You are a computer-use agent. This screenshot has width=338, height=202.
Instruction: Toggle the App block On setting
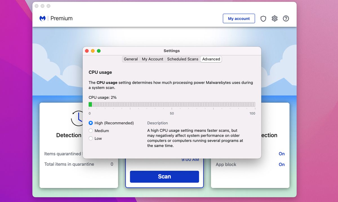(282, 164)
